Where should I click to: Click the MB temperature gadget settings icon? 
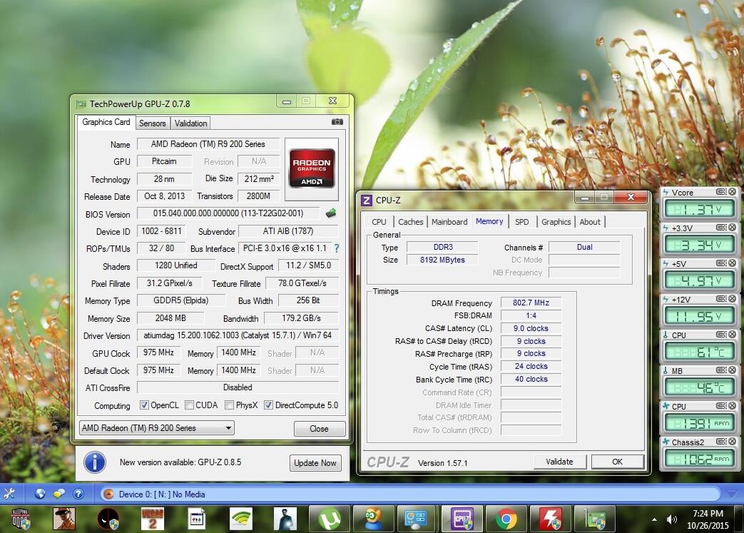tap(721, 370)
